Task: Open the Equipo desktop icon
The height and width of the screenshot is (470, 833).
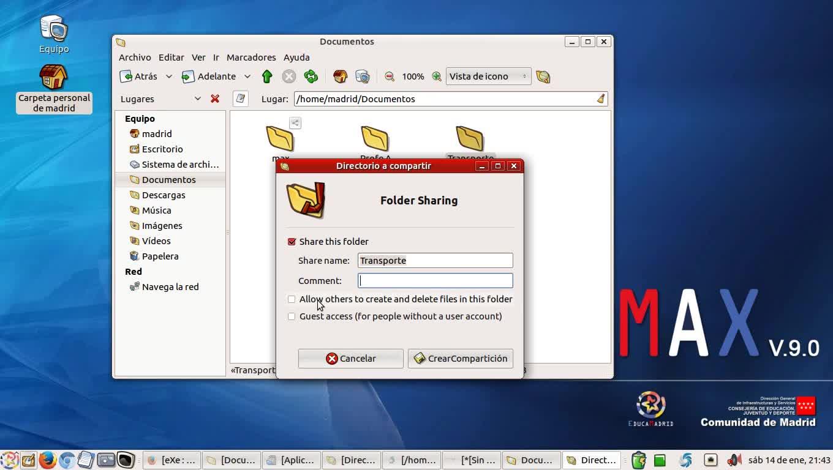Action: 54,34
